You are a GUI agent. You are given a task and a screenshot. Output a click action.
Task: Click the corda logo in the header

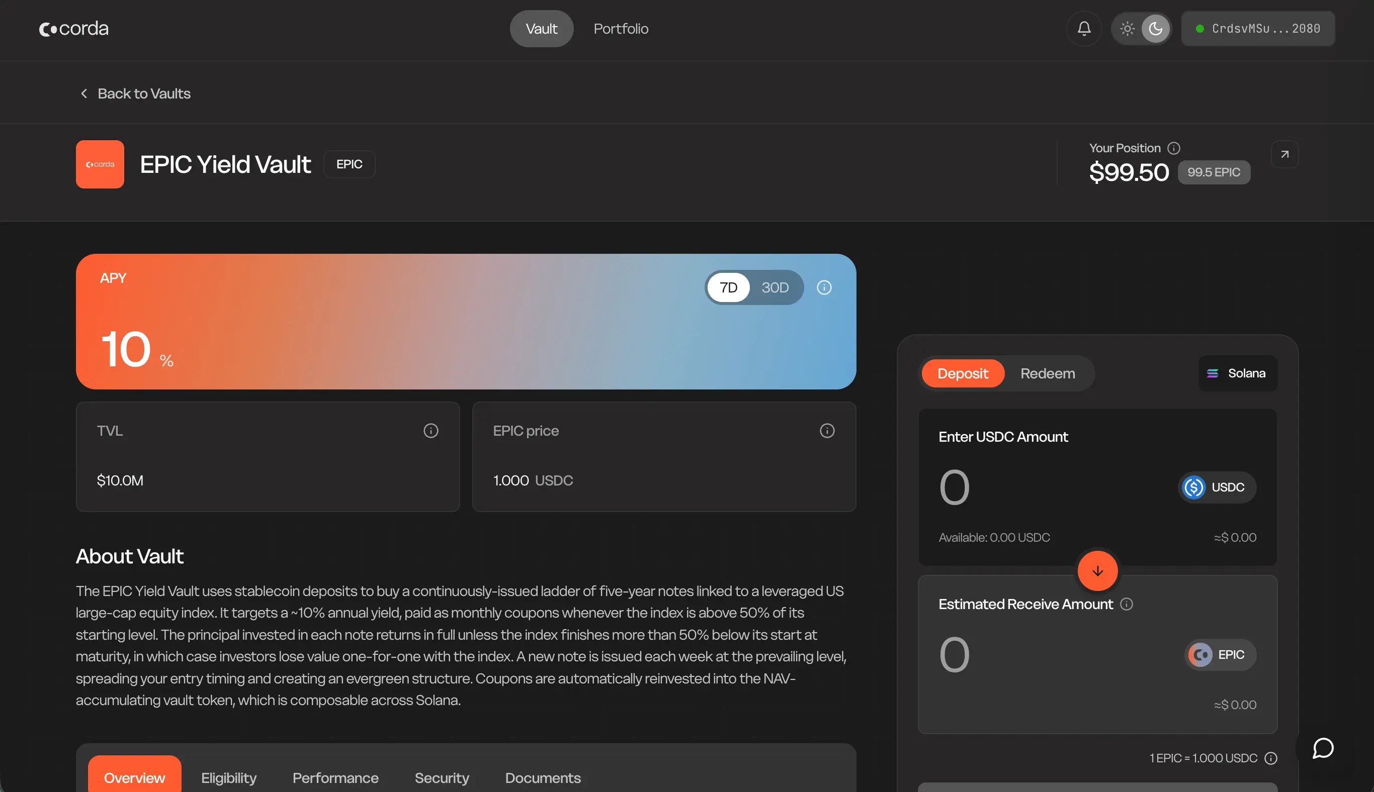73,28
